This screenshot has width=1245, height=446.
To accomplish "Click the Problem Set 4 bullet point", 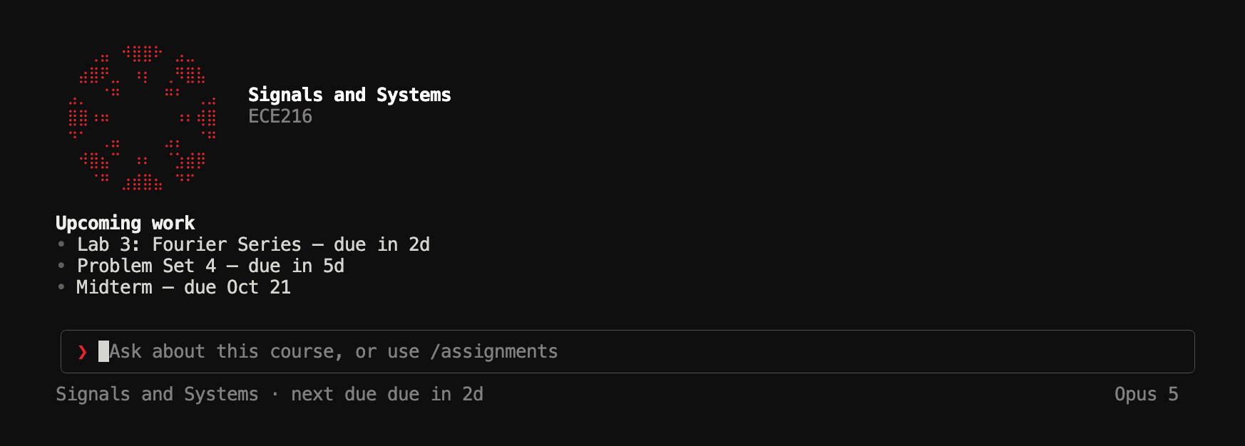I will 61,266.
